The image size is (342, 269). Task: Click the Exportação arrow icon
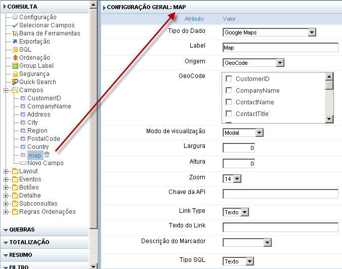coord(15,42)
